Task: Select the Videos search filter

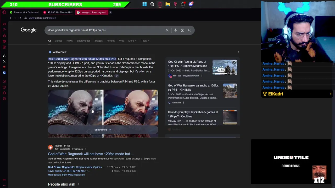Action: [x=58, y=41]
